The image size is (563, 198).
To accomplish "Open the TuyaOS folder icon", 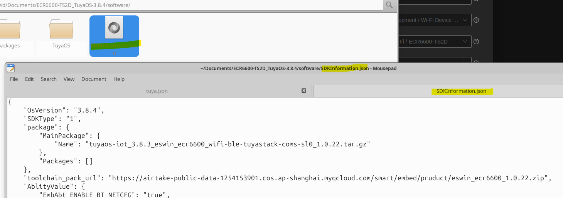I will pyautogui.click(x=61, y=29).
